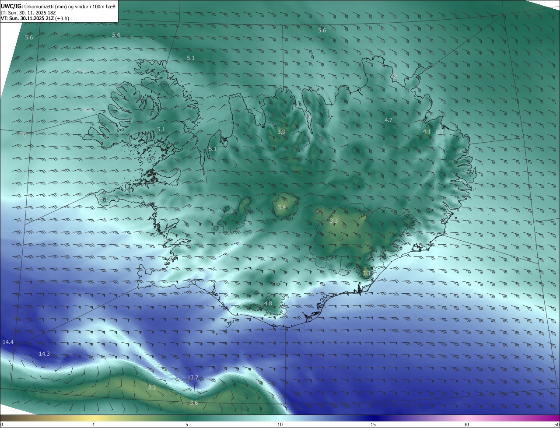
Task: Click the 13.7 value label
Action: click(193, 377)
